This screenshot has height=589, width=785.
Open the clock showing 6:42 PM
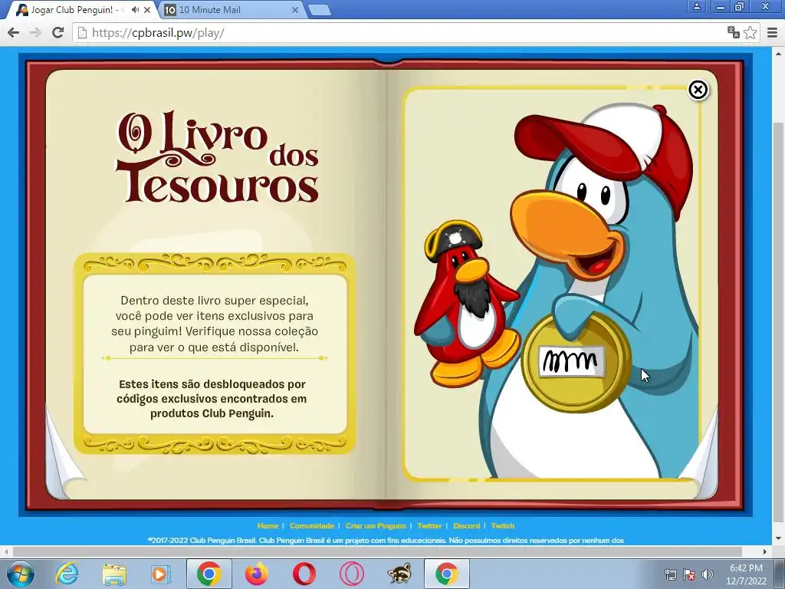746,574
